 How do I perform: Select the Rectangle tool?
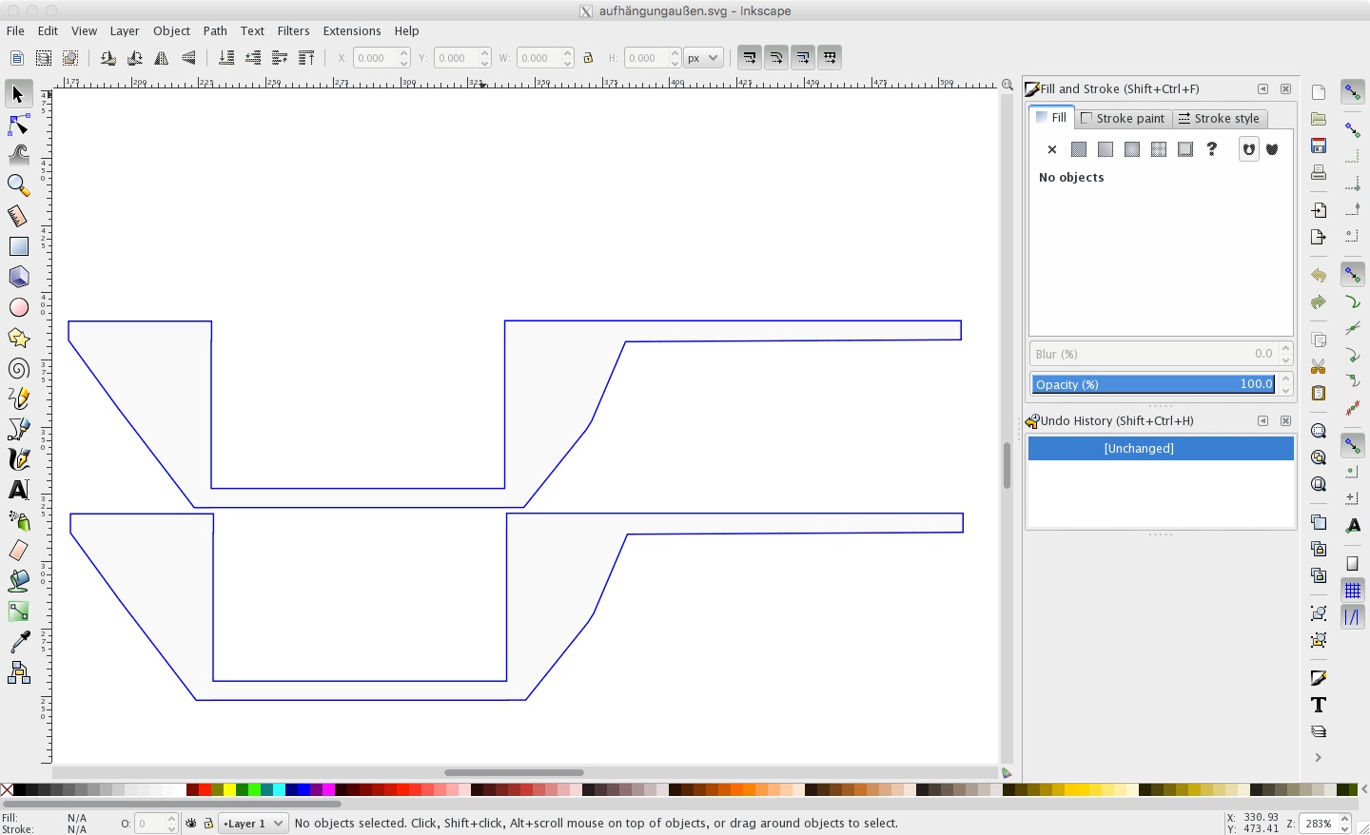pos(18,246)
